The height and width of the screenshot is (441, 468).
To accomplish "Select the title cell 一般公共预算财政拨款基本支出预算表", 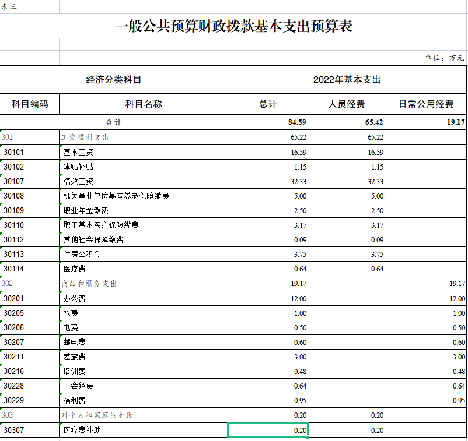I will click(x=233, y=26).
